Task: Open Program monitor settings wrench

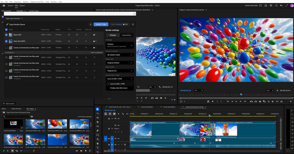Action: [x=277, y=90]
